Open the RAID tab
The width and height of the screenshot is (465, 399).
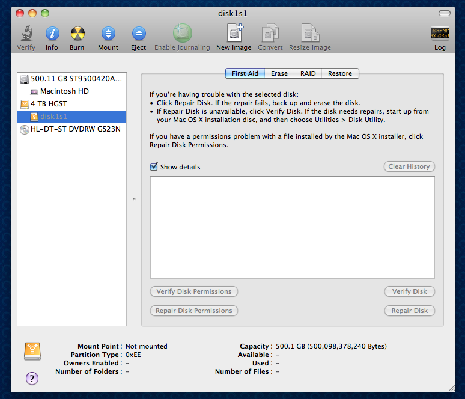308,73
